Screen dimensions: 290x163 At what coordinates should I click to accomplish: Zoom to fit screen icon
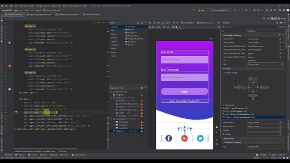217,144
